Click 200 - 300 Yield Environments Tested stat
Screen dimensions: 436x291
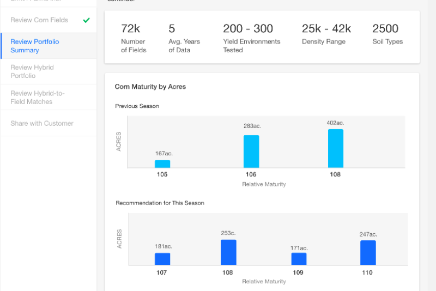click(251, 38)
